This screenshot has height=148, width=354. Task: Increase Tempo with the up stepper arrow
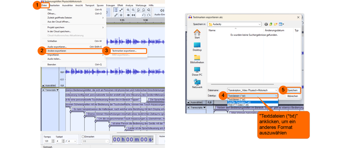(x=53, y=140)
